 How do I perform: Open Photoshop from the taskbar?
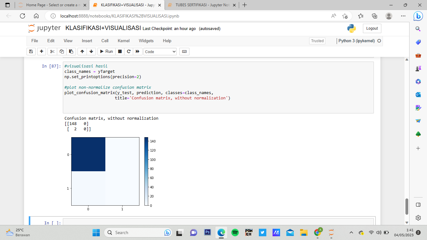(208, 232)
